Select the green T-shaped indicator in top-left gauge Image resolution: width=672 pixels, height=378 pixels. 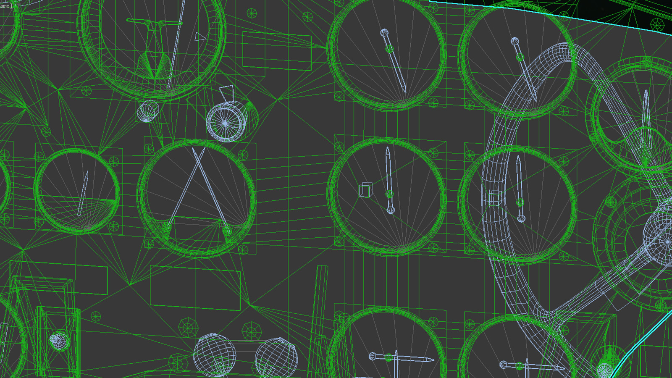(153, 23)
